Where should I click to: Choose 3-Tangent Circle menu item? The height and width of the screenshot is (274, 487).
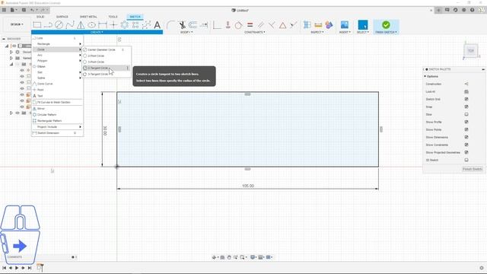pyautogui.click(x=106, y=75)
